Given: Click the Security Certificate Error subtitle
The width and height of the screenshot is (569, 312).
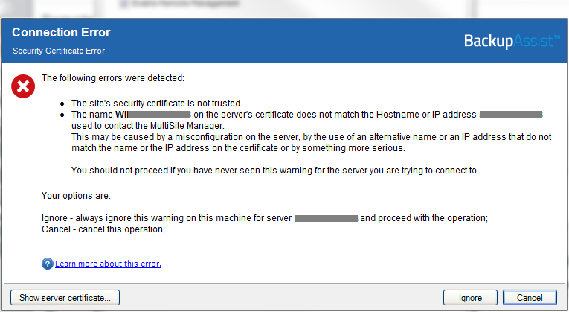Looking at the screenshot, I should [59, 51].
